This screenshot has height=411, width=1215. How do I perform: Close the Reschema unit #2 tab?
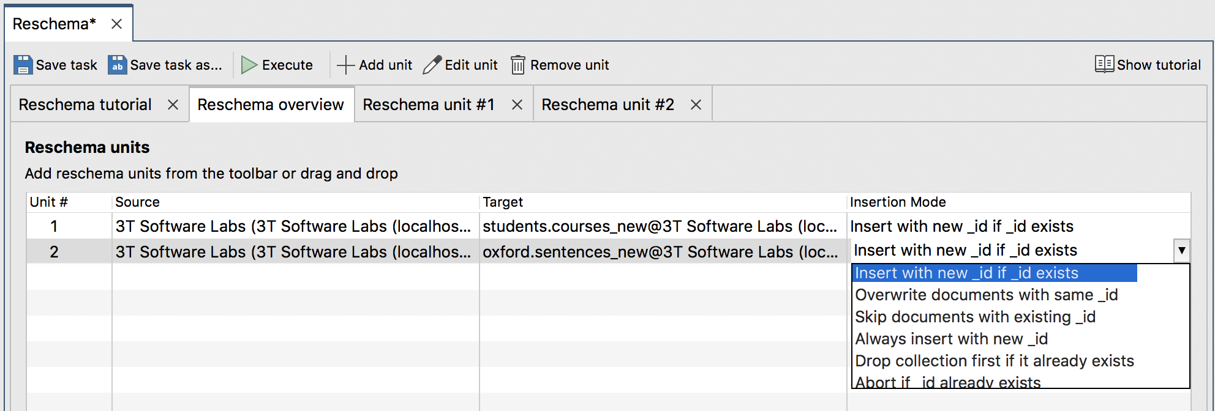pos(696,104)
